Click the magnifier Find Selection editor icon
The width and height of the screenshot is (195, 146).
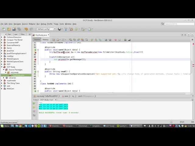click(70, 40)
